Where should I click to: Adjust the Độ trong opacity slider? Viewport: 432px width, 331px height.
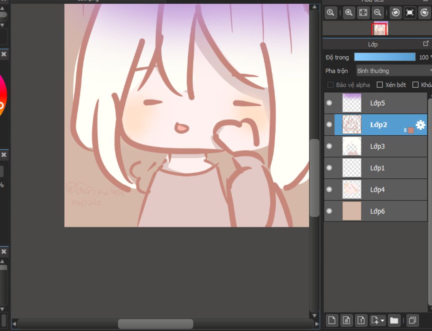385,57
